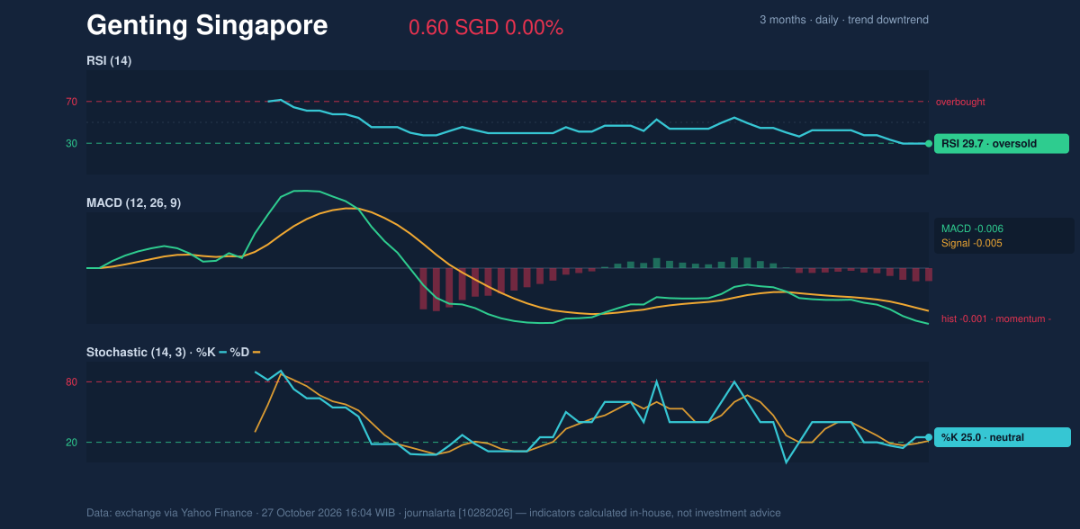Viewport: 1080px width, 529px height.
Task: Click the Genting Singapore title
Action: (x=207, y=25)
